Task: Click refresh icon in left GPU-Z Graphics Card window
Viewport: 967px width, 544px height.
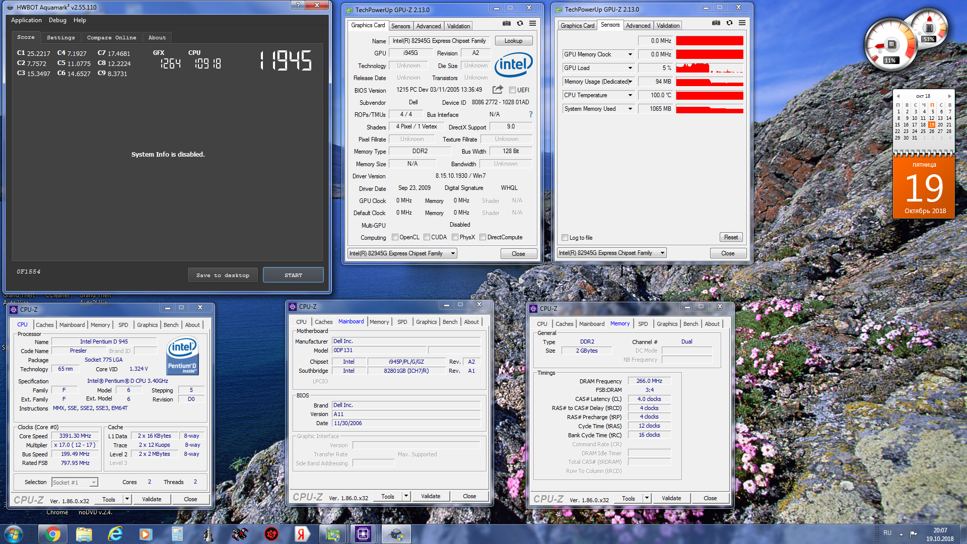Action: coord(520,24)
